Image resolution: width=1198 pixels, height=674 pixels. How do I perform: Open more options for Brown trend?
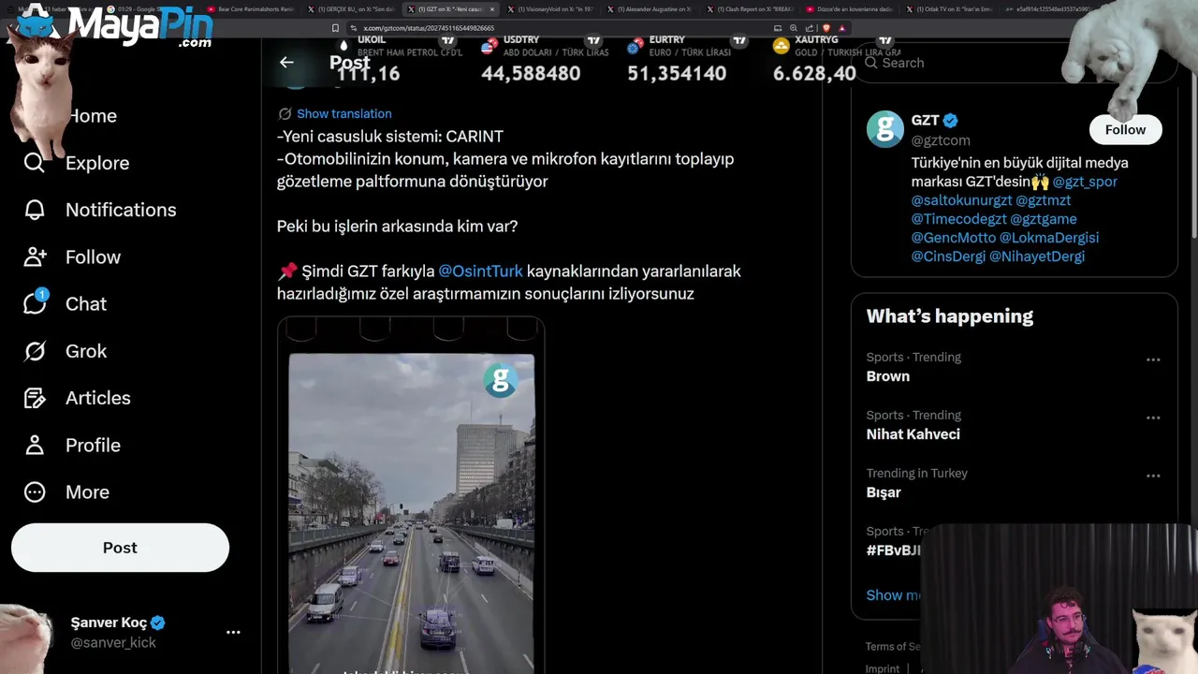point(1153,359)
